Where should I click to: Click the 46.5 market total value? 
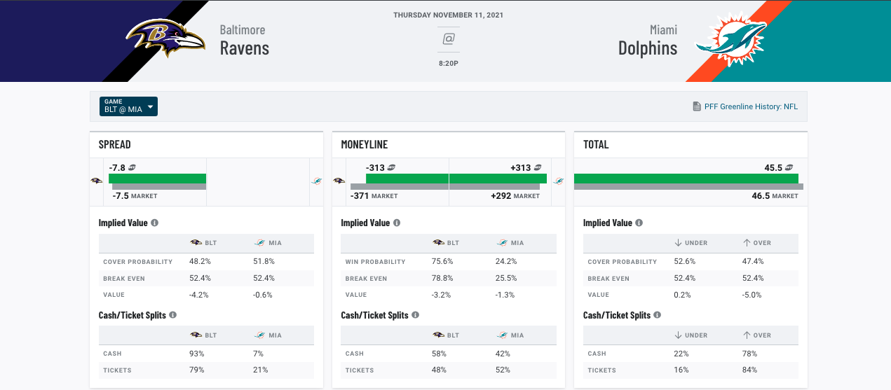coord(761,196)
